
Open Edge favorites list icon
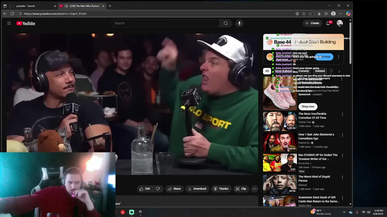[x=326, y=14]
